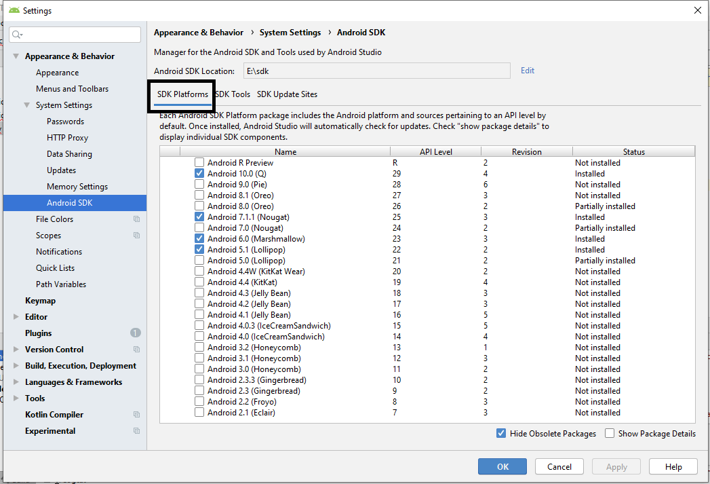Expand Build, Execution, Deployment section
Viewport: 710px width, 484px height.
pyautogui.click(x=16, y=366)
